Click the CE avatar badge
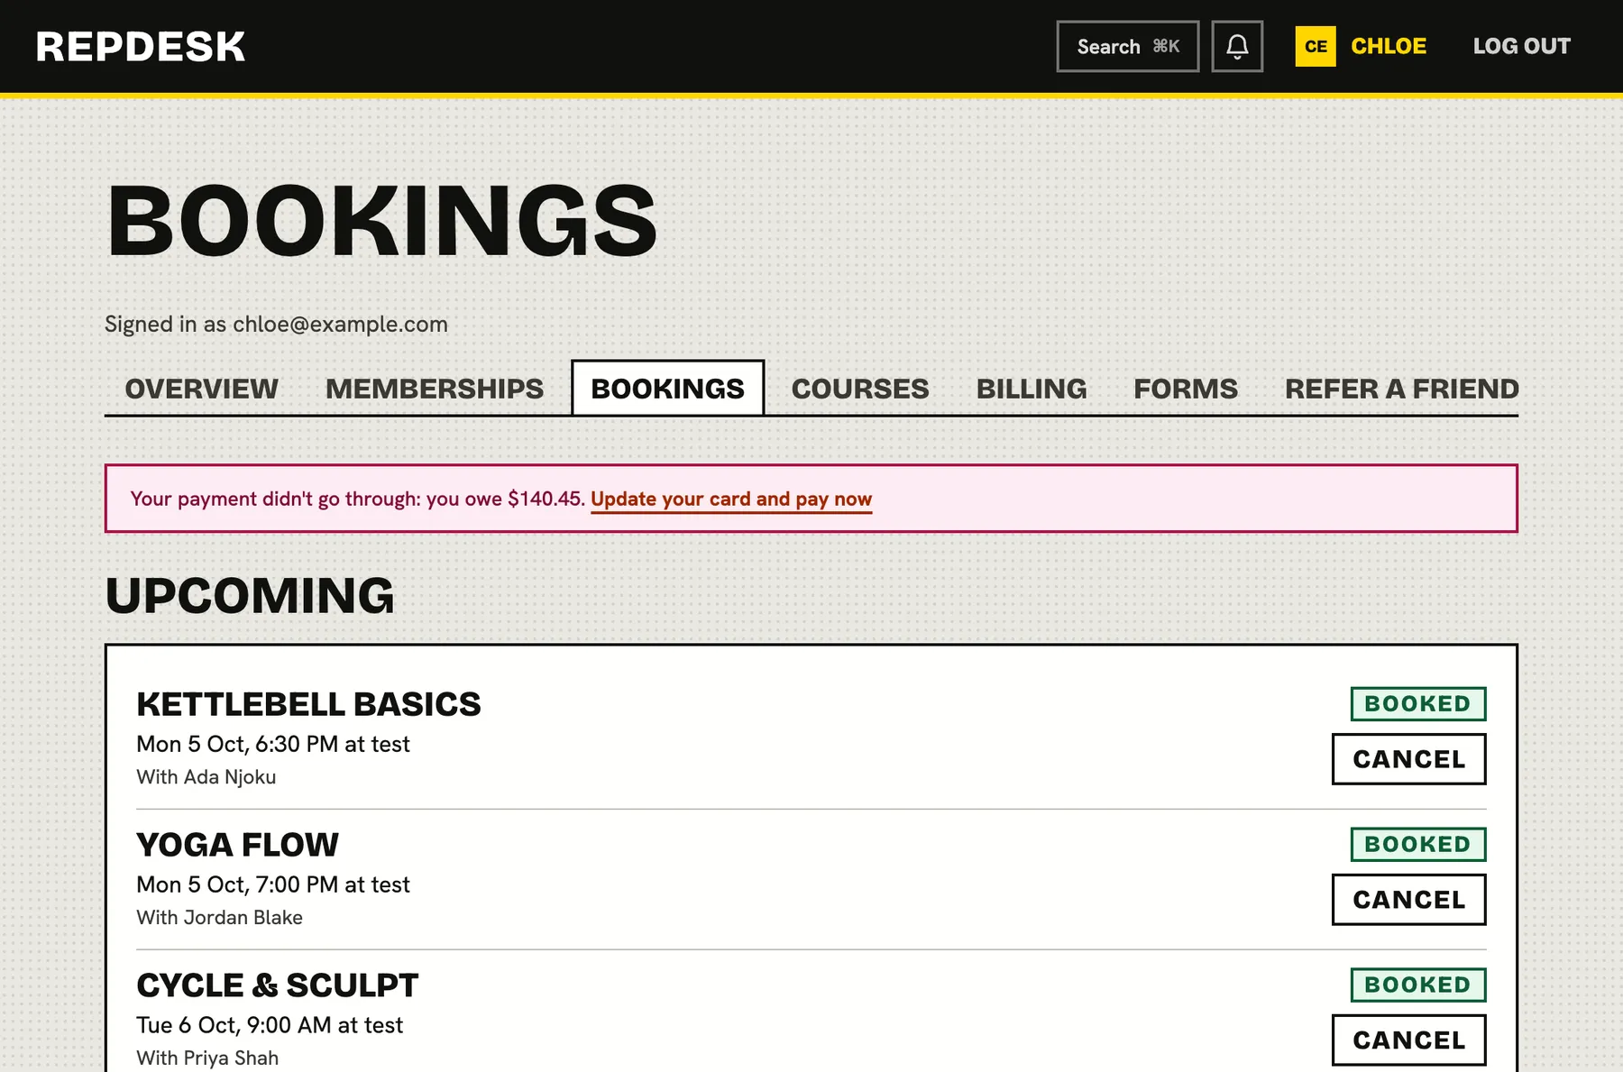1623x1072 pixels. [x=1316, y=46]
